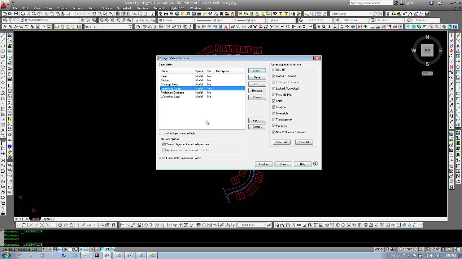Click the Clear All button

tap(304, 142)
